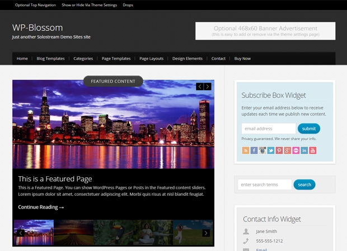Click the Contact Info Widget heading

pyautogui.click(x=272, y=219)
